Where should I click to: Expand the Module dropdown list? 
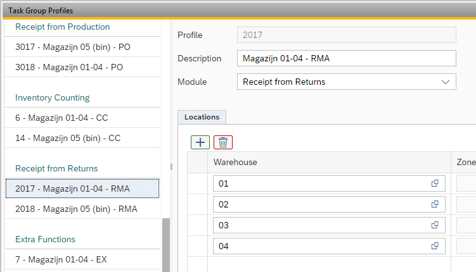[445, 82]
